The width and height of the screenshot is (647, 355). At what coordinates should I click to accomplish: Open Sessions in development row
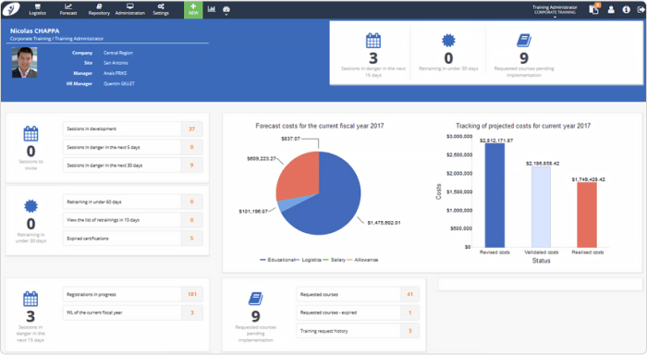point(132,129)
